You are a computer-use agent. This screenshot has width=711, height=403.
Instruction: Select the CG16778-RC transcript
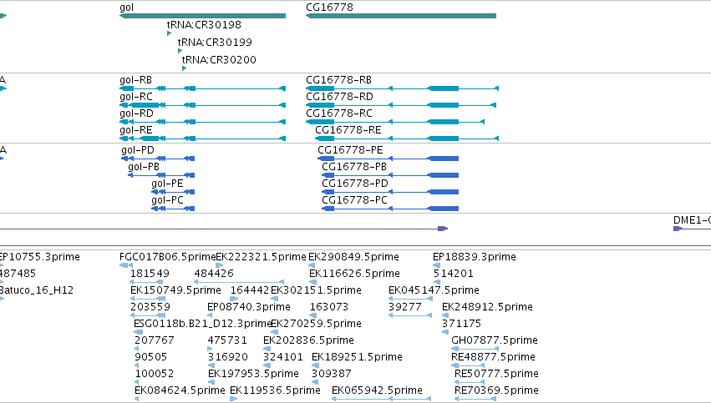(395, 122)
